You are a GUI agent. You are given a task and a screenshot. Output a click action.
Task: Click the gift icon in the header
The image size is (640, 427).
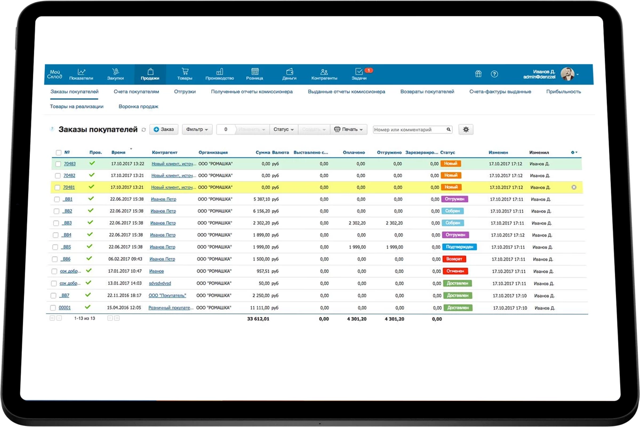click(x=478, y=74)
